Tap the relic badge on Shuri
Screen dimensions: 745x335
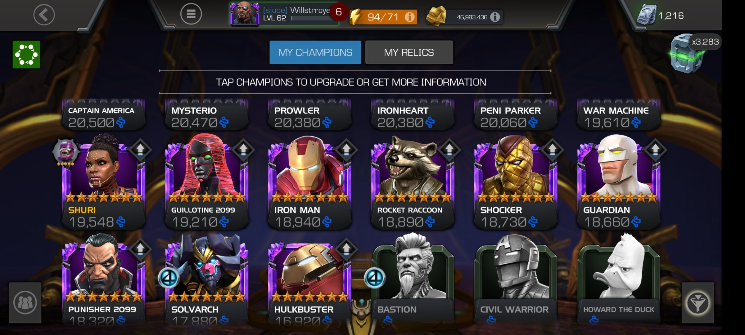tap(65, 152)
